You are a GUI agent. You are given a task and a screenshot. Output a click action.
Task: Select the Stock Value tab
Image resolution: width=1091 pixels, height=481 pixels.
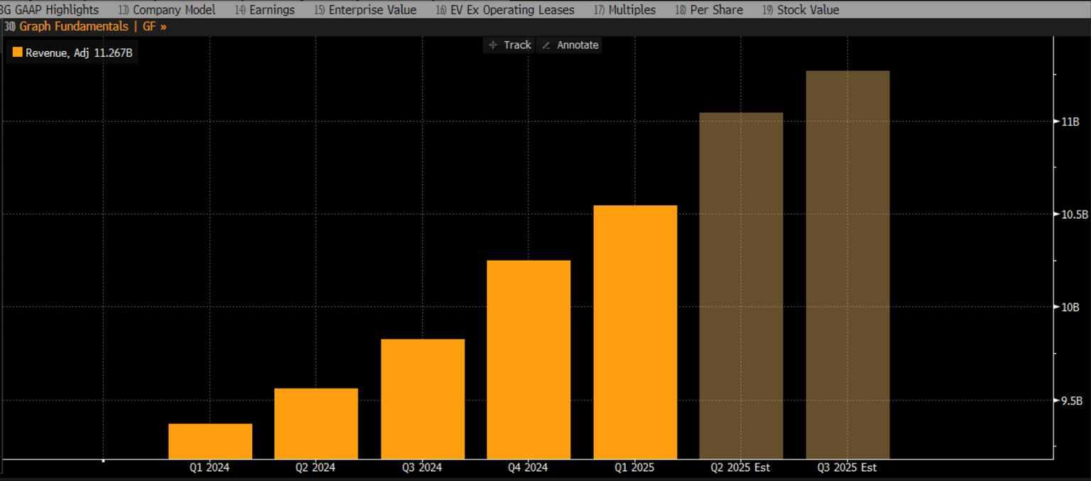[800, 10]
